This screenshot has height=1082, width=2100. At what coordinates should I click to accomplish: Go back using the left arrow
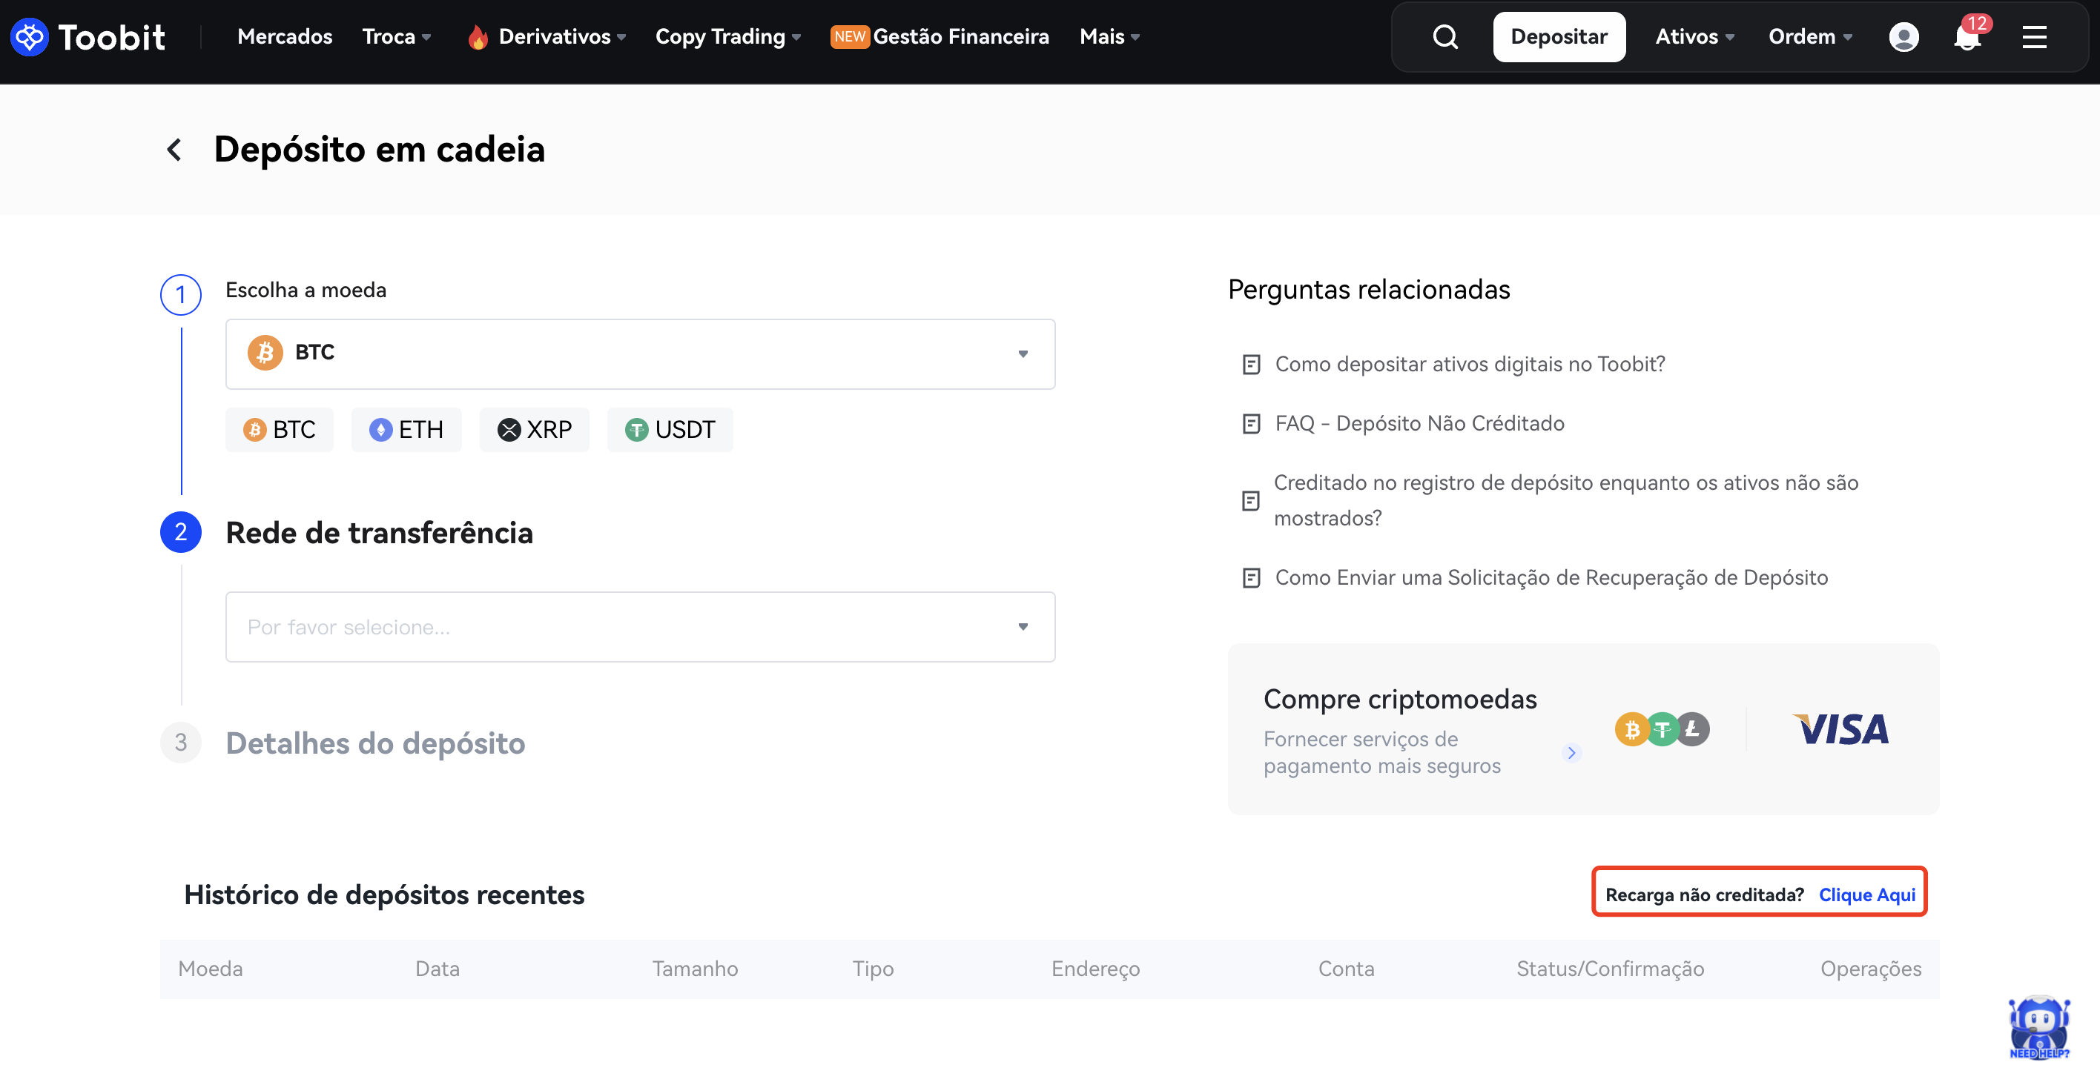click(x=174, y=149)
